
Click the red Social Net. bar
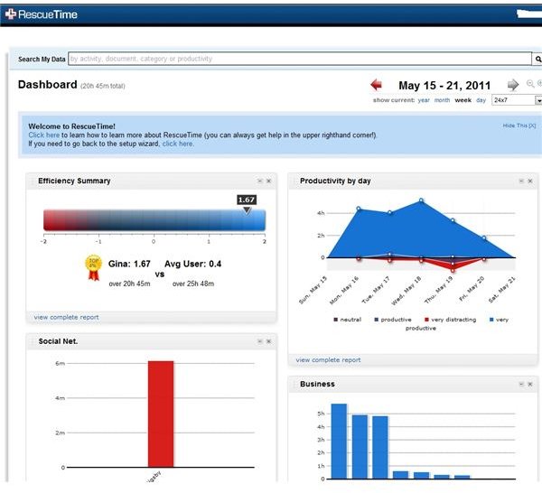pos(161,414)
